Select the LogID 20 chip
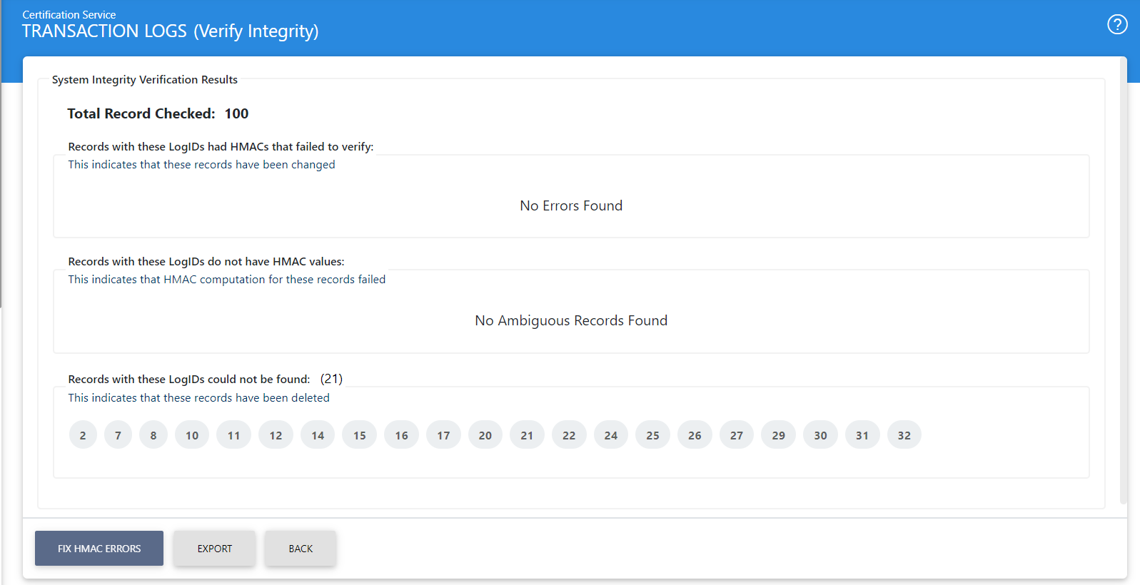The height and width of the screenshot is (585, 1140). (485, 435)
